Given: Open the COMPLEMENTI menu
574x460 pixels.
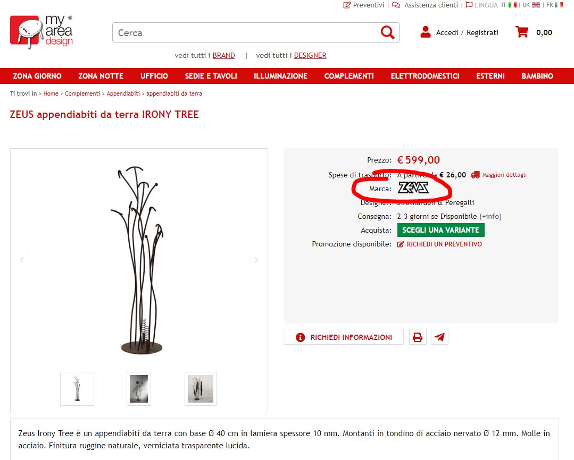Looking at the screenshot, I should pyautogui.click(x=349, y=76).
